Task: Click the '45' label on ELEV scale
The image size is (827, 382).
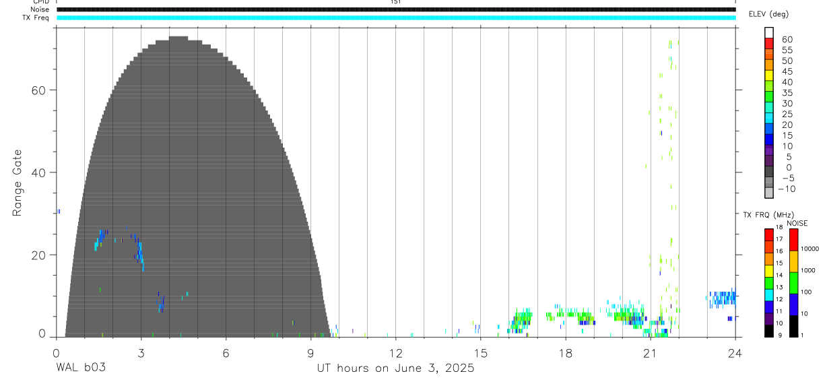Action: [787, 71]
